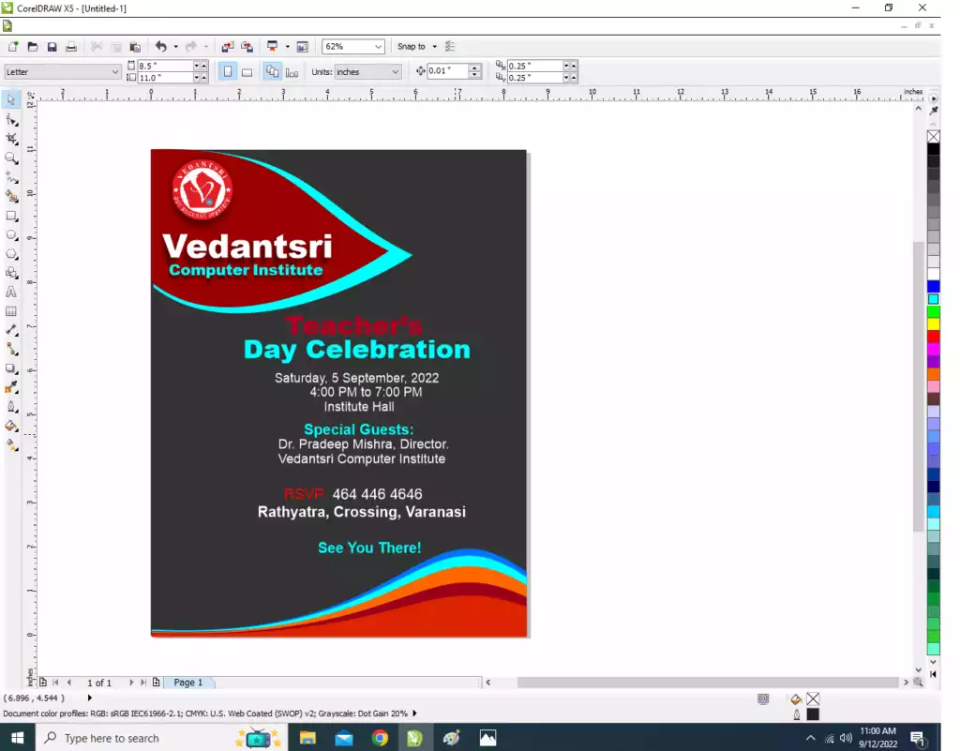The image size is (960, 751).
Task: Select the Smart Fill tool in the toolbox
Action: [x=11, y=197]
